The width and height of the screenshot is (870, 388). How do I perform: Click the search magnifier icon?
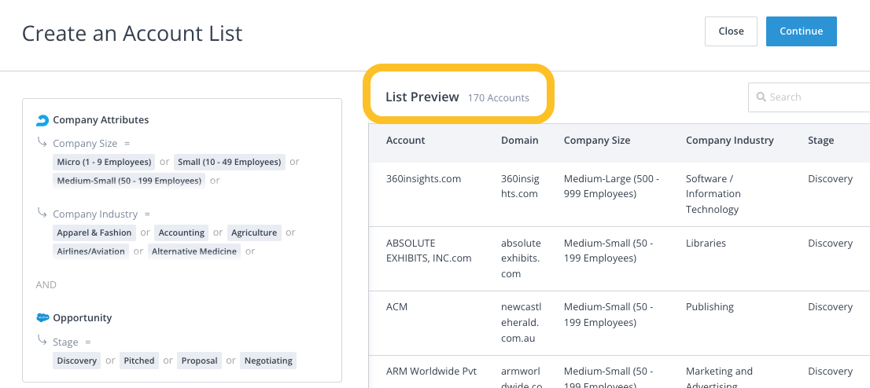point(761,97)
